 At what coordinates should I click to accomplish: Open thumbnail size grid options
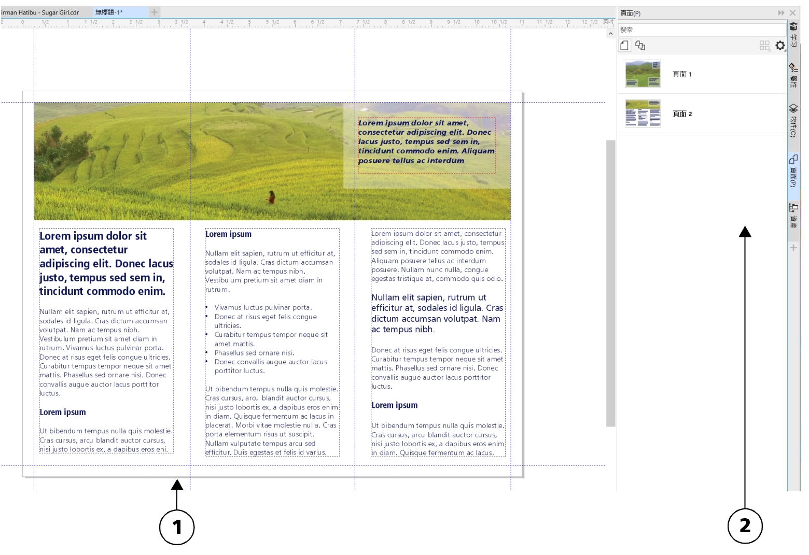click(764, 46)
